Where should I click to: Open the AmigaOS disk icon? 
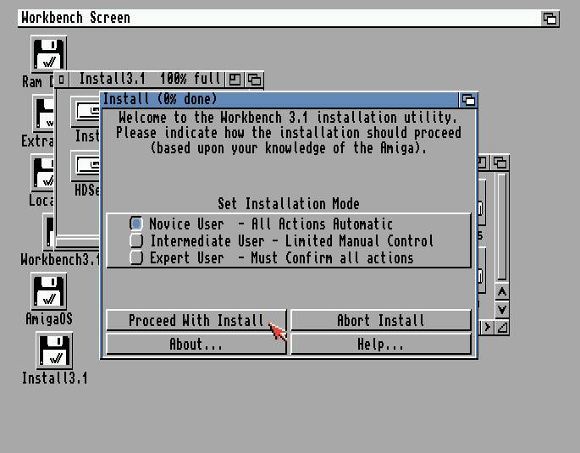48,292
